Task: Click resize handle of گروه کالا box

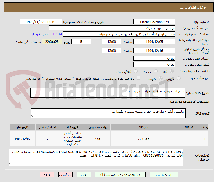Action: click(33, 117)
